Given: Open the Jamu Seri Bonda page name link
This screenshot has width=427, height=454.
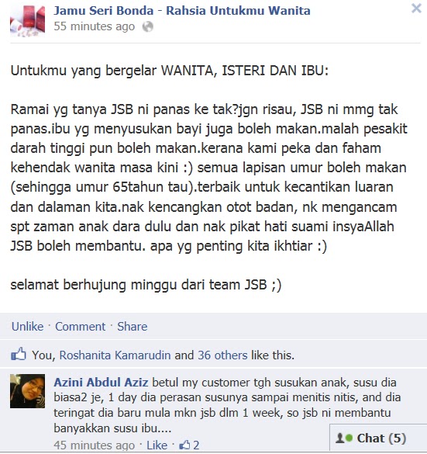Looking at the screenshot, I should (x=182, y=10).
